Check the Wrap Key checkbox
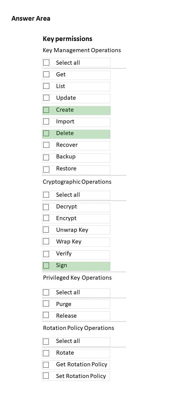This screenshot has height=400, width=196. 46,241
